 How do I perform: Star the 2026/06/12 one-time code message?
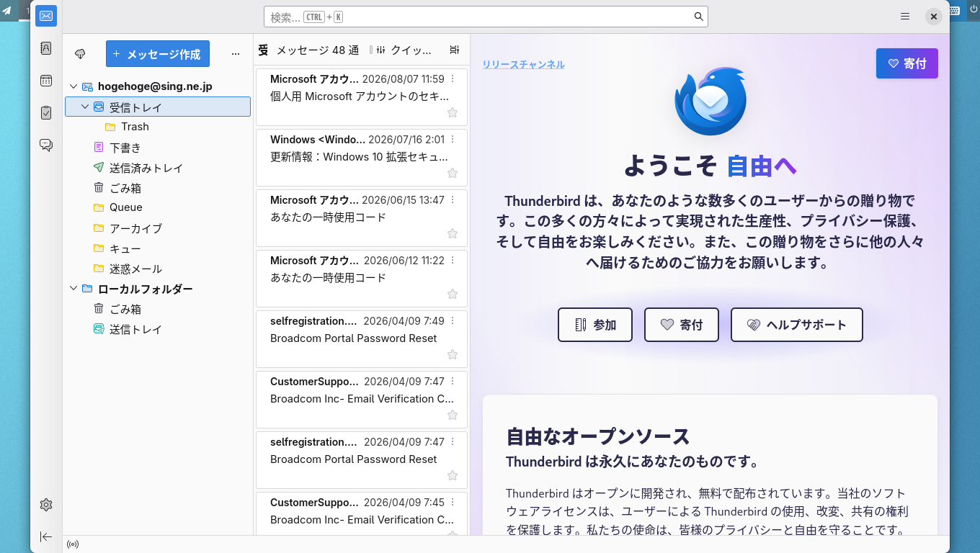(x=453, y=294)
